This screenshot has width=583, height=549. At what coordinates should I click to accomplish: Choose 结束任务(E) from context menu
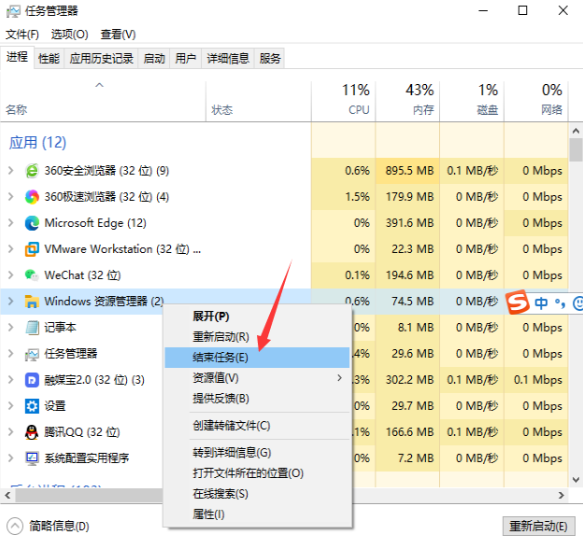(220, 358)
